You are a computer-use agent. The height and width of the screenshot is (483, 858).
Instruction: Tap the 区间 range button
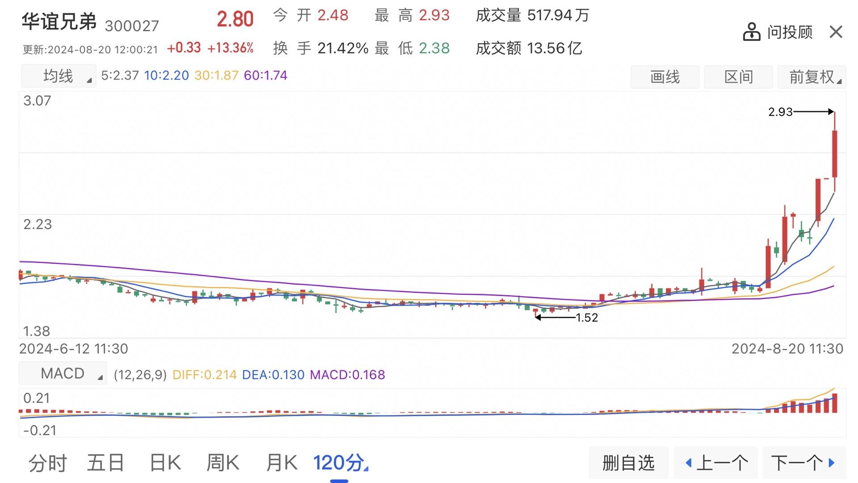pos(738,77)
